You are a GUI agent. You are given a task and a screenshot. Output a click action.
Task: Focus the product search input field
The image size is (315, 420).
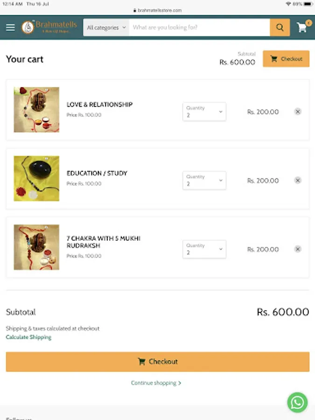click(199, 28)
